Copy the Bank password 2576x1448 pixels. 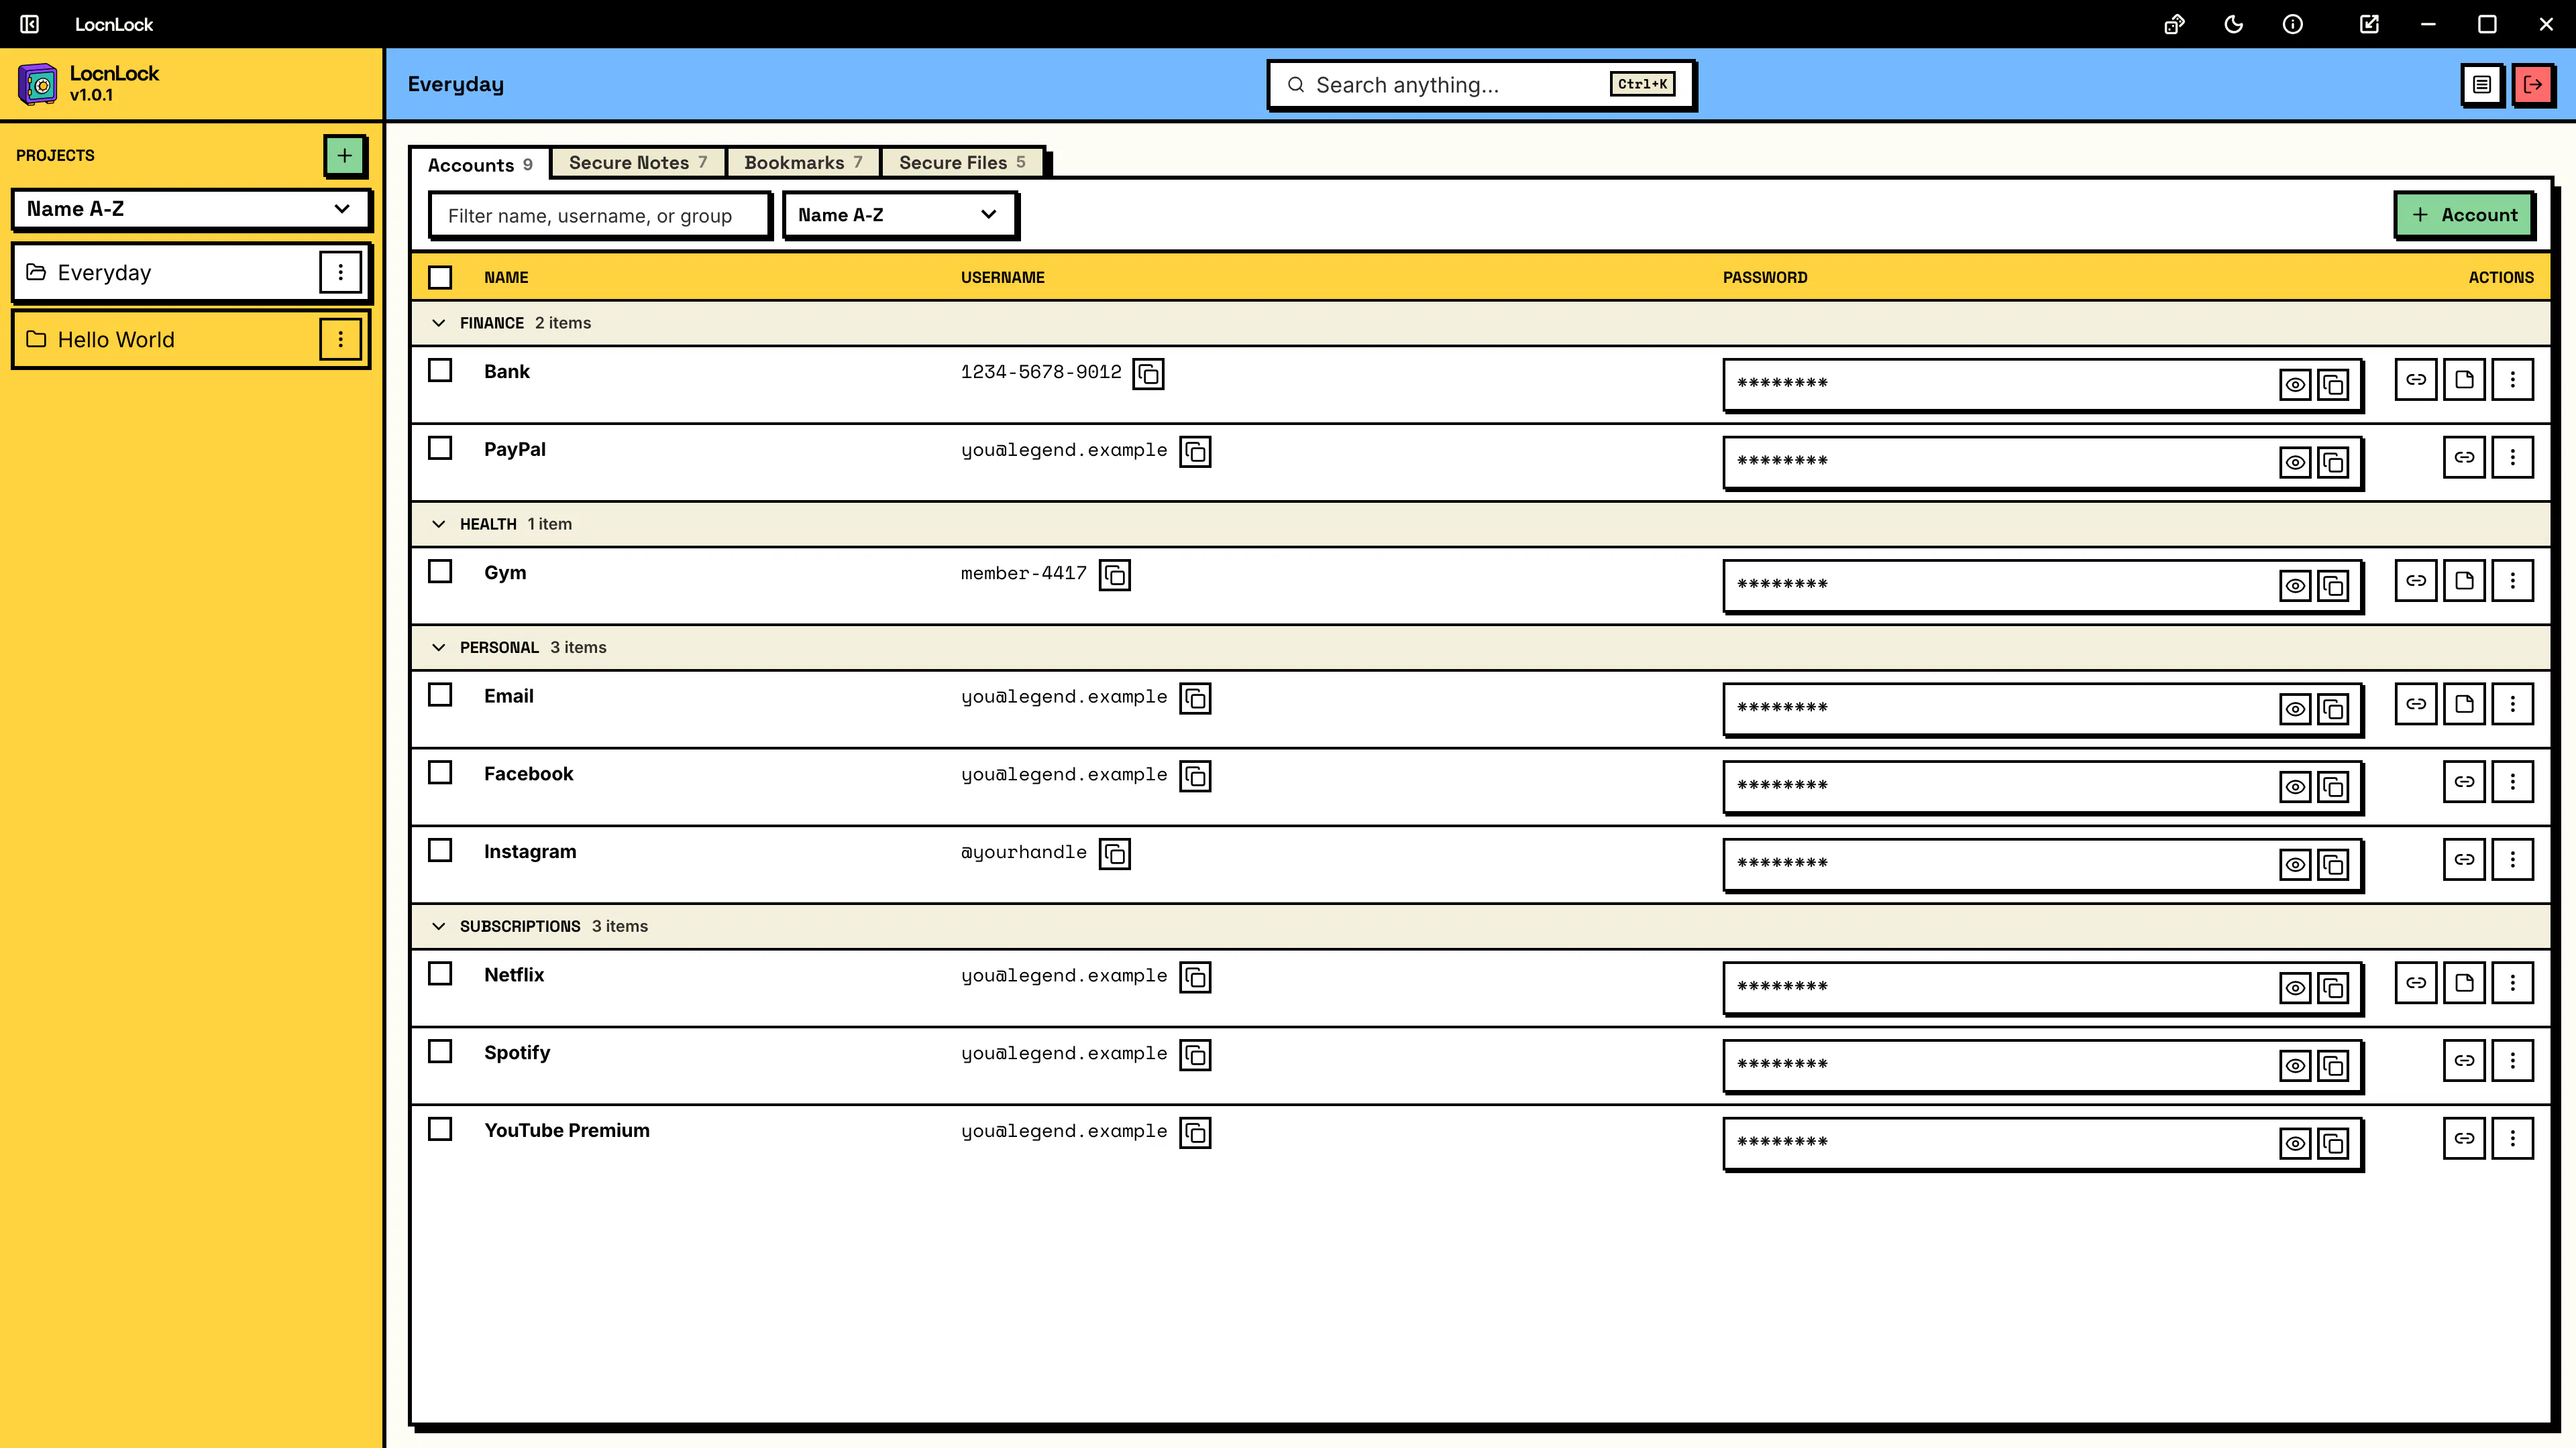point(2333,385)
